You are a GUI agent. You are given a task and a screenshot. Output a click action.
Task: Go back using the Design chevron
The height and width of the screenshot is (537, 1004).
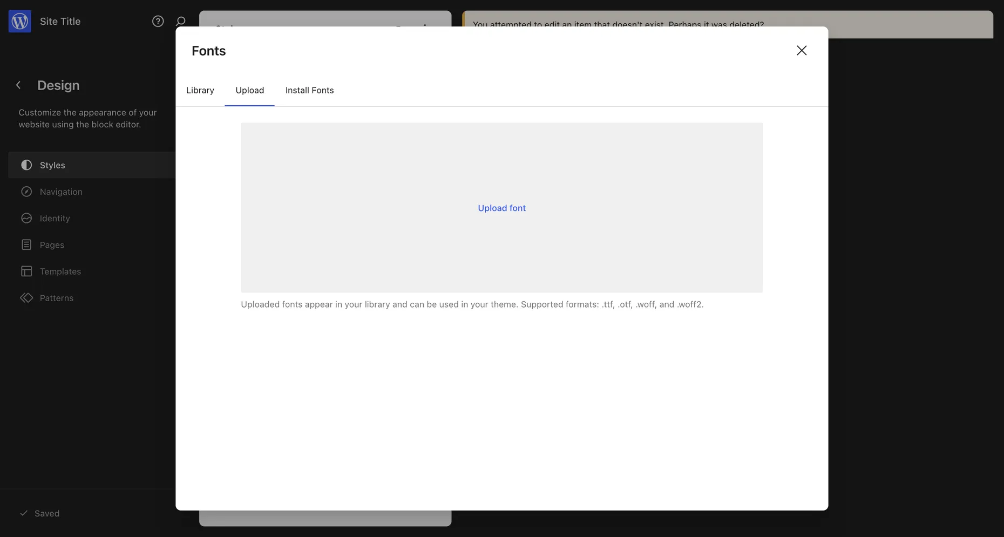point(18,85)
